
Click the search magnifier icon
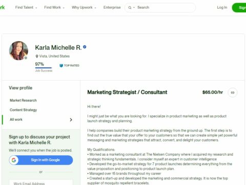(130, 8)
